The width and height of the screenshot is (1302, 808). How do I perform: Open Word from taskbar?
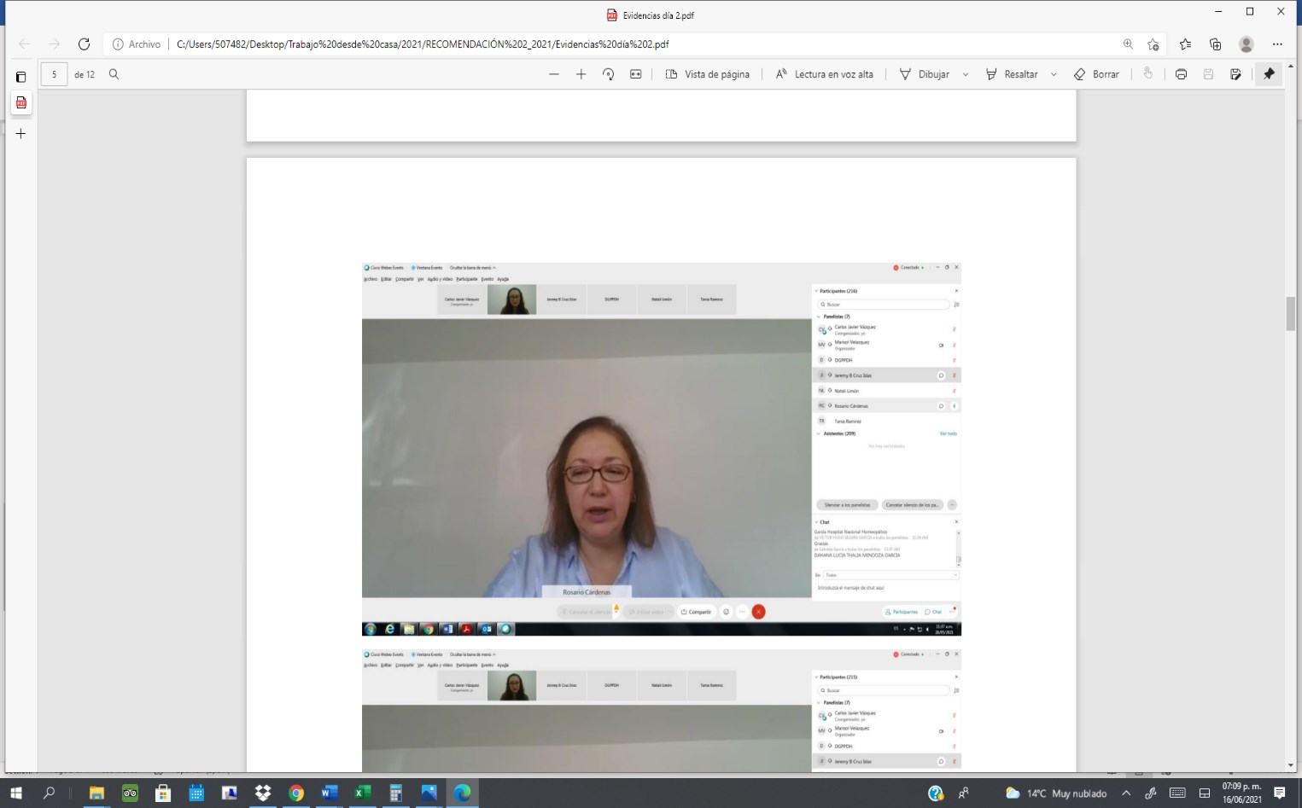(x=329, y=793)
